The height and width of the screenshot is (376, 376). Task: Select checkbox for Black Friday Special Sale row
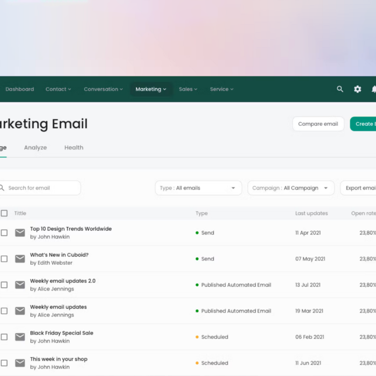tap(4, 337)
